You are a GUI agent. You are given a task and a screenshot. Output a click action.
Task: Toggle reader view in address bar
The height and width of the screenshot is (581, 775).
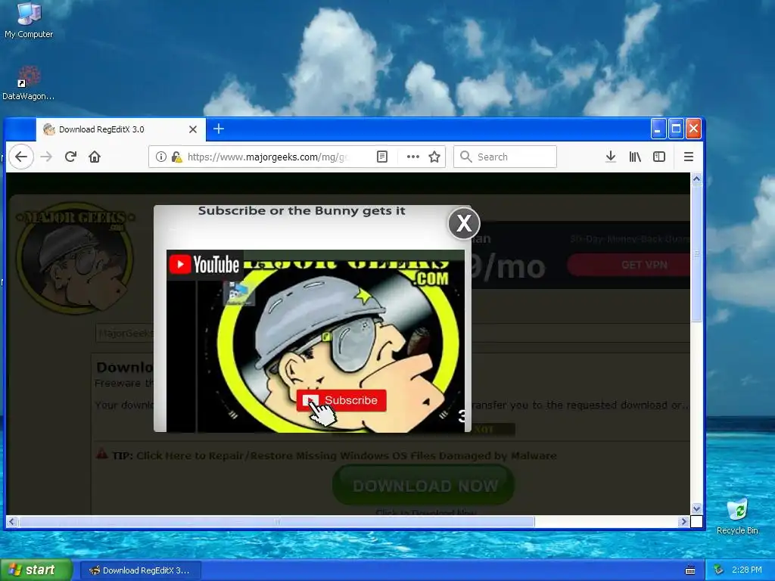pyautogui.click(x=382, y=157)
